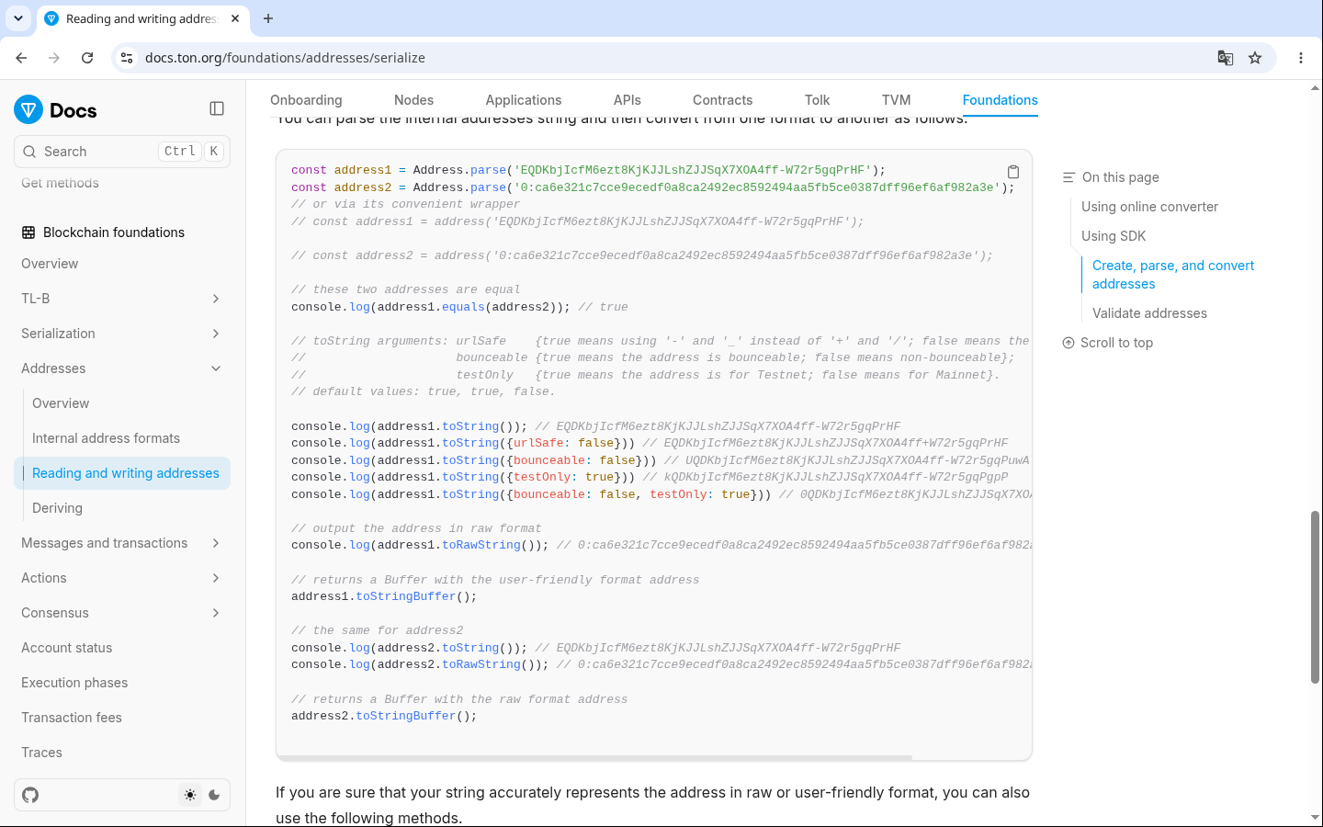
Task: Open a new browser tab
Action: pyautogui.click(x=268, y=18)
